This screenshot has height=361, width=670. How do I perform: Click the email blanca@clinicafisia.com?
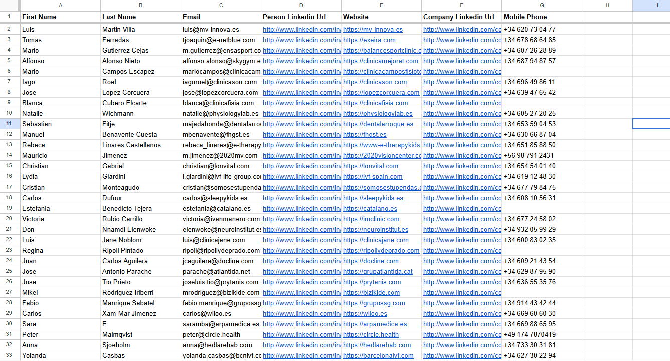click(x=221, y=103)
